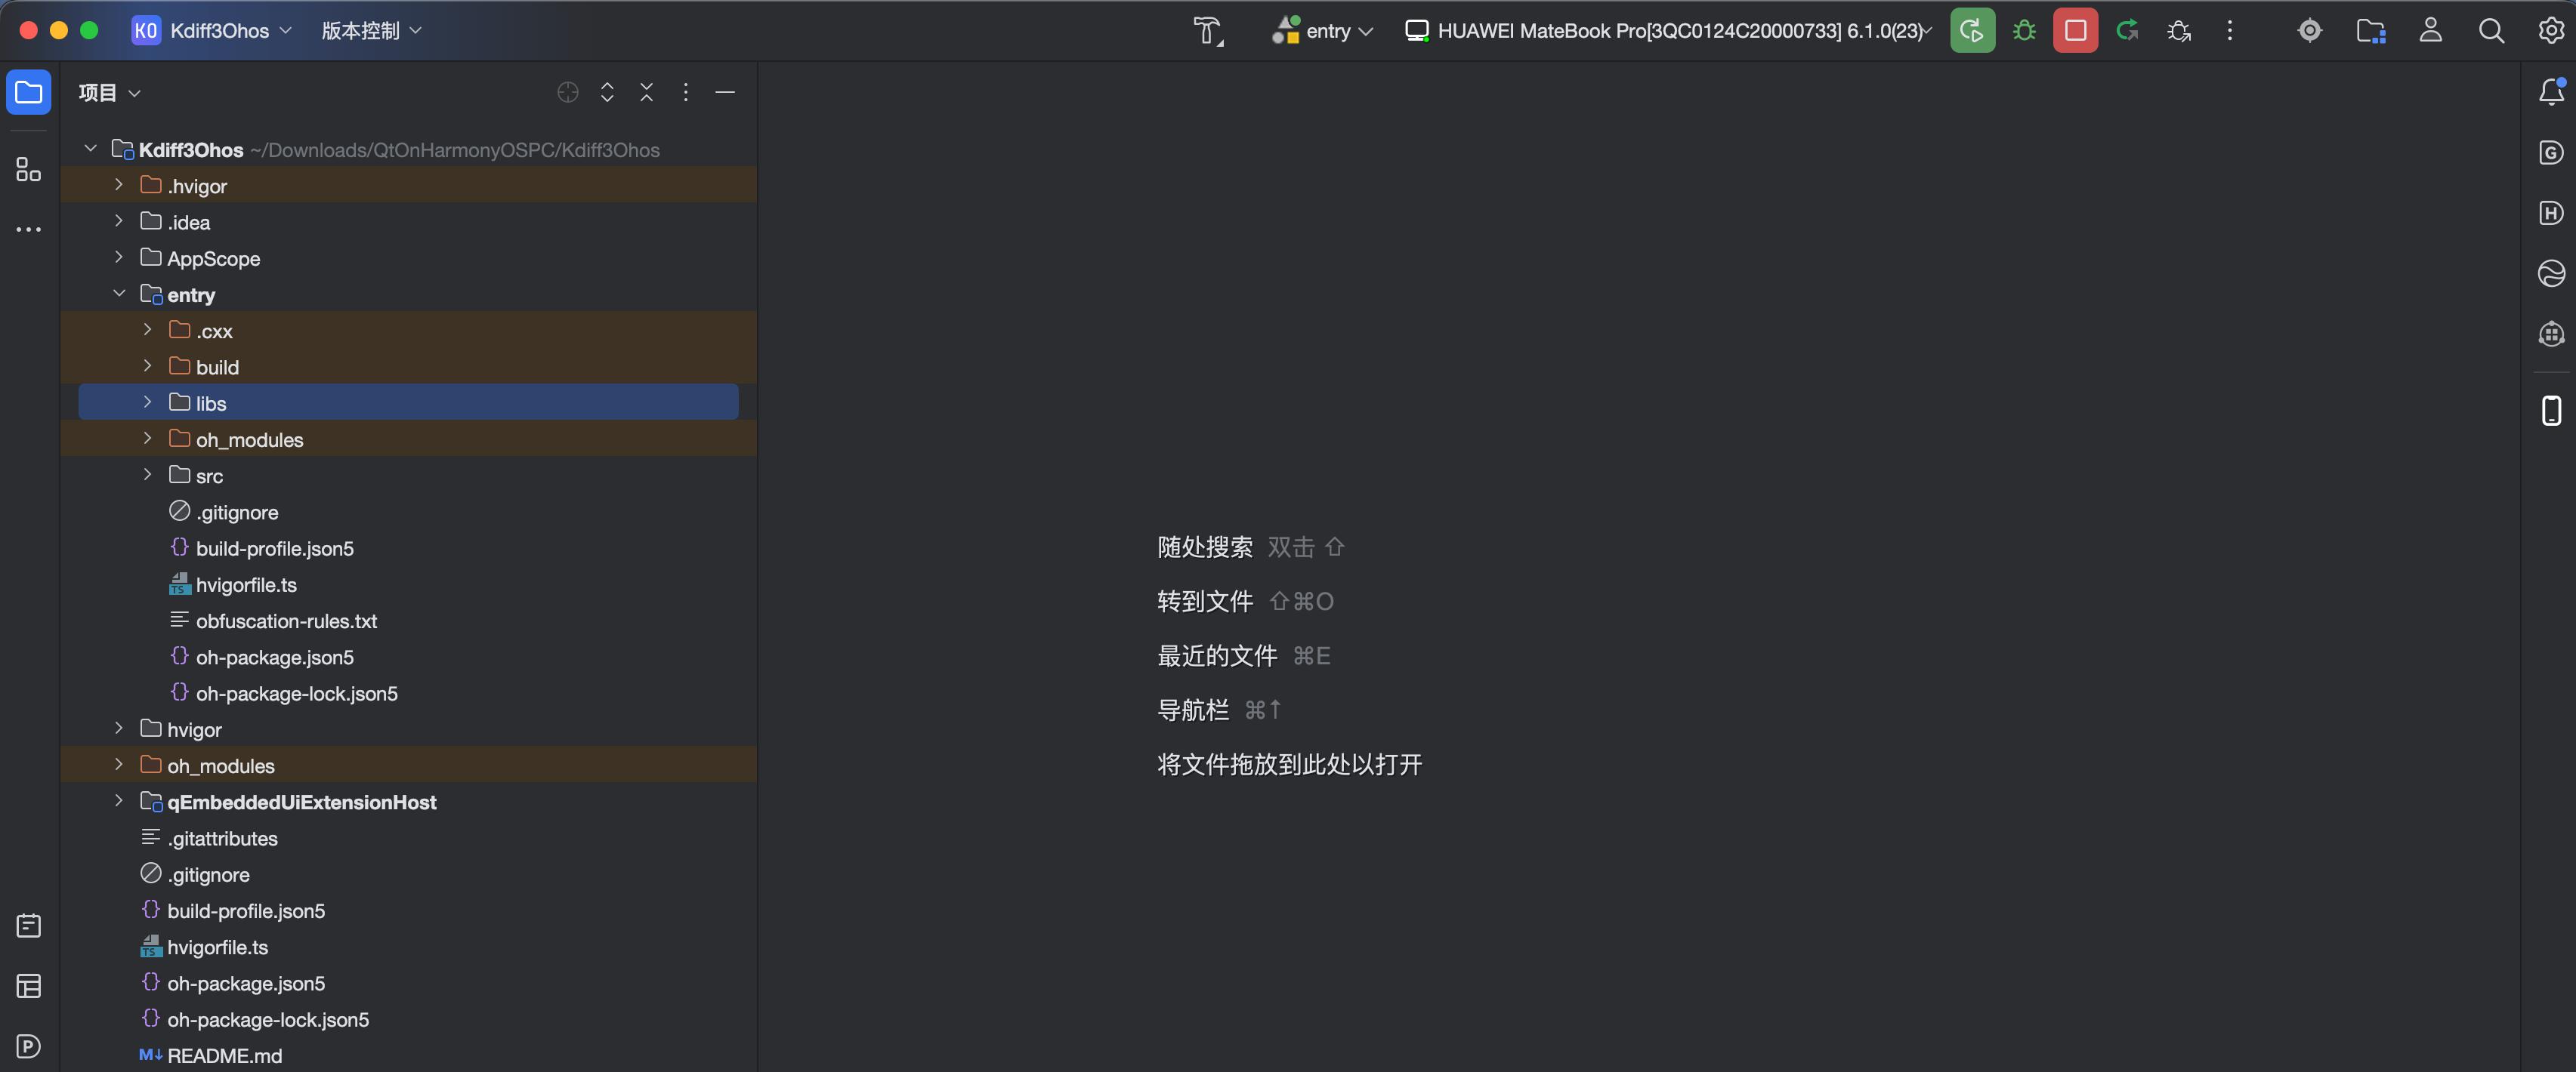
Task: Select root-level oh-package.json5 file
Action: click(408, 983)
